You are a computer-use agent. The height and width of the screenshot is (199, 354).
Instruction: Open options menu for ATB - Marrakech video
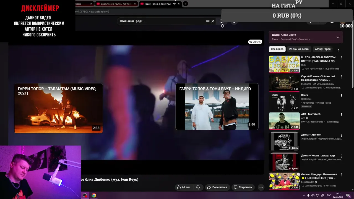[341, 114]
